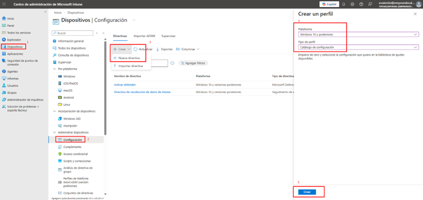This screenshot has width=423, height=200.
Task: Click the help question mark icon
Action: [361, 4]
